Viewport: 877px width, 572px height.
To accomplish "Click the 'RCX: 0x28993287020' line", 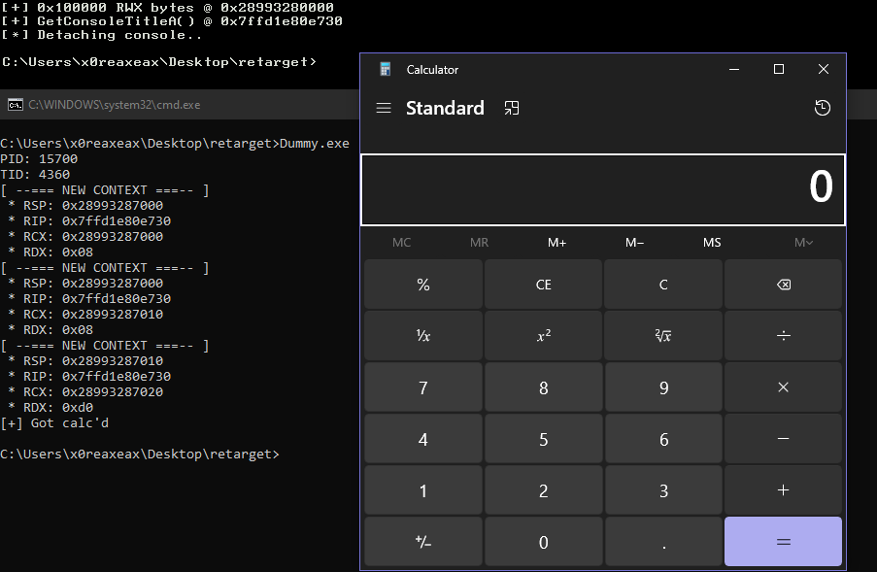I will 85,391.
